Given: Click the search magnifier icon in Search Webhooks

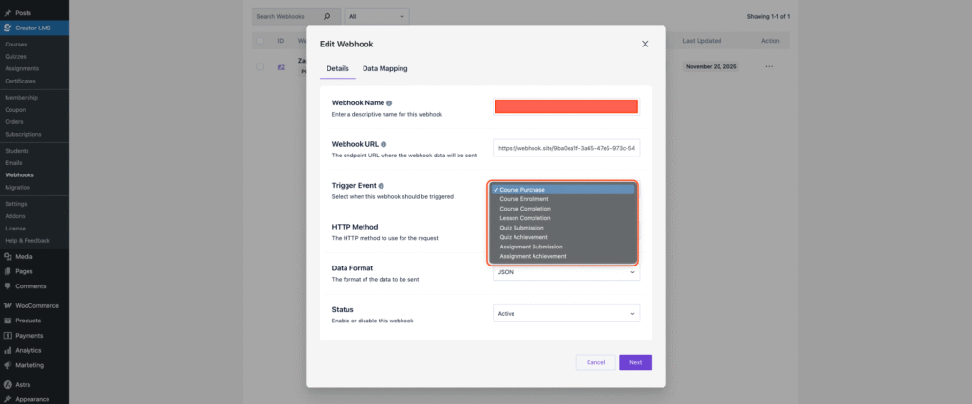Looking at the screenshot, I should tap(327, 16).
